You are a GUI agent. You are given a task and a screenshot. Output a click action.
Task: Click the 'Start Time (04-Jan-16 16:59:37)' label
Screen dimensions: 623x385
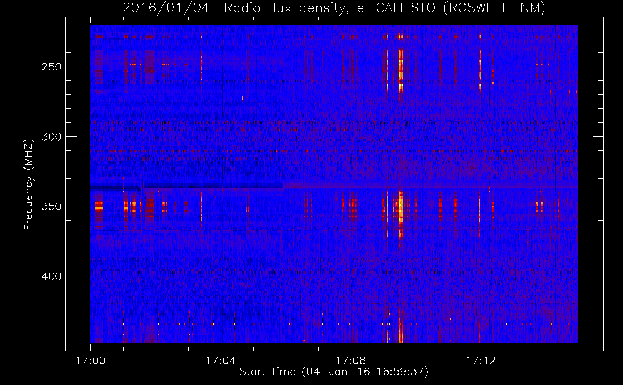point(334,372)
